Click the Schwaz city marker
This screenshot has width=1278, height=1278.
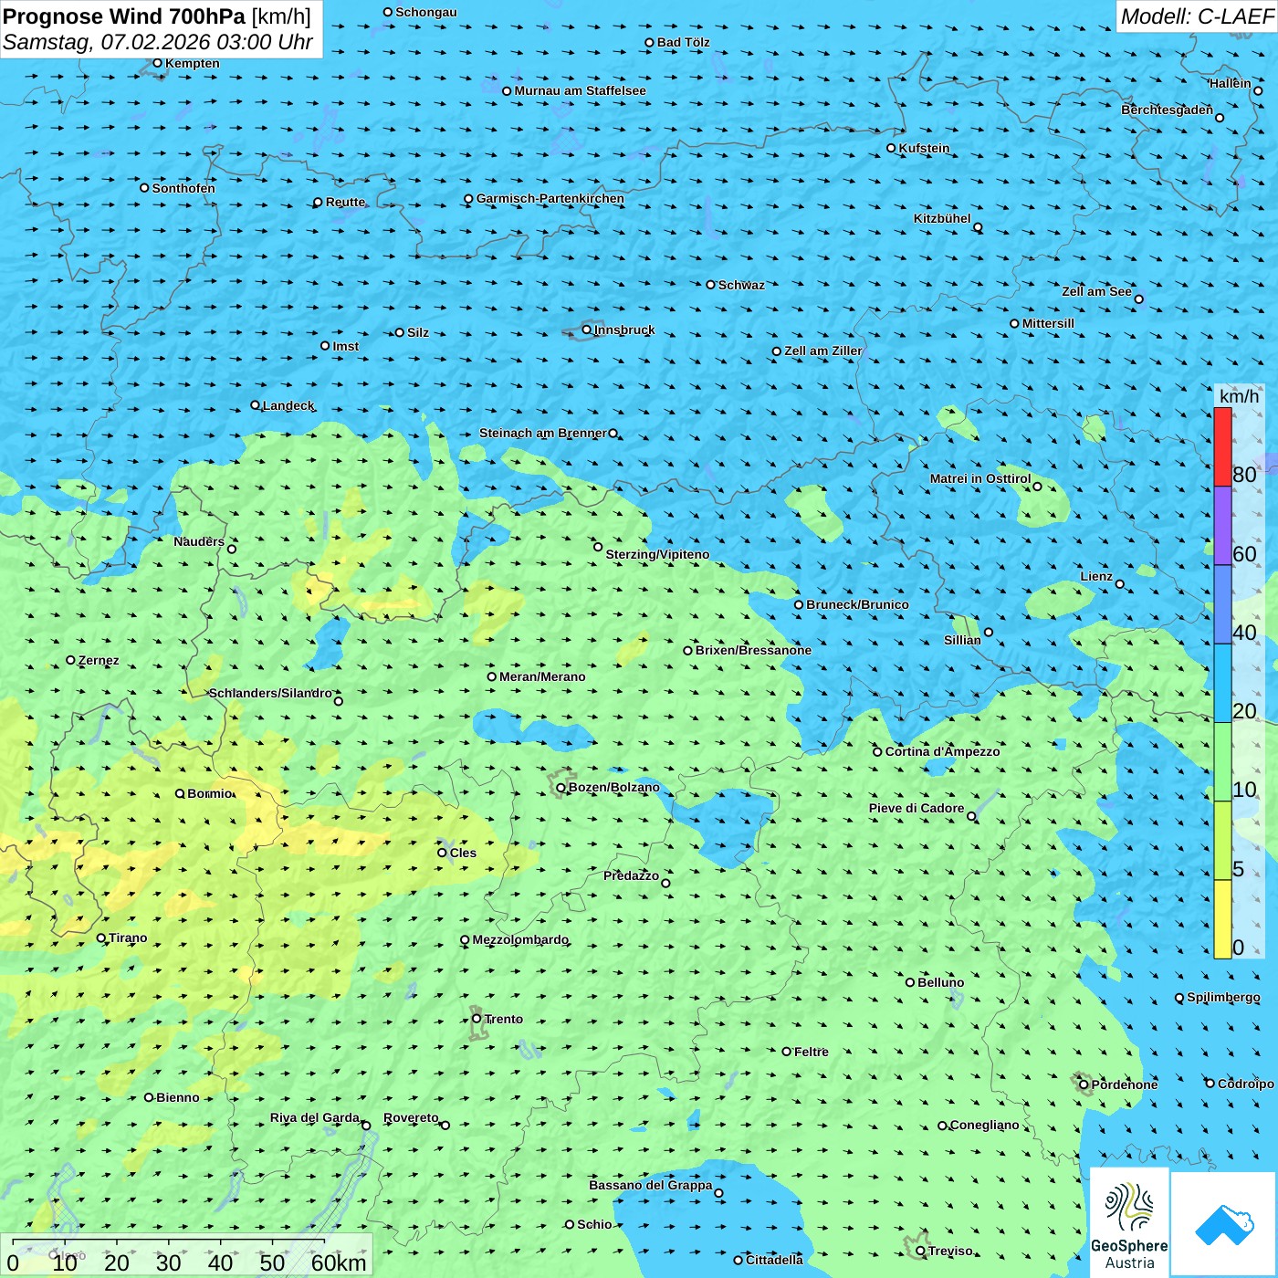[711, 285]
